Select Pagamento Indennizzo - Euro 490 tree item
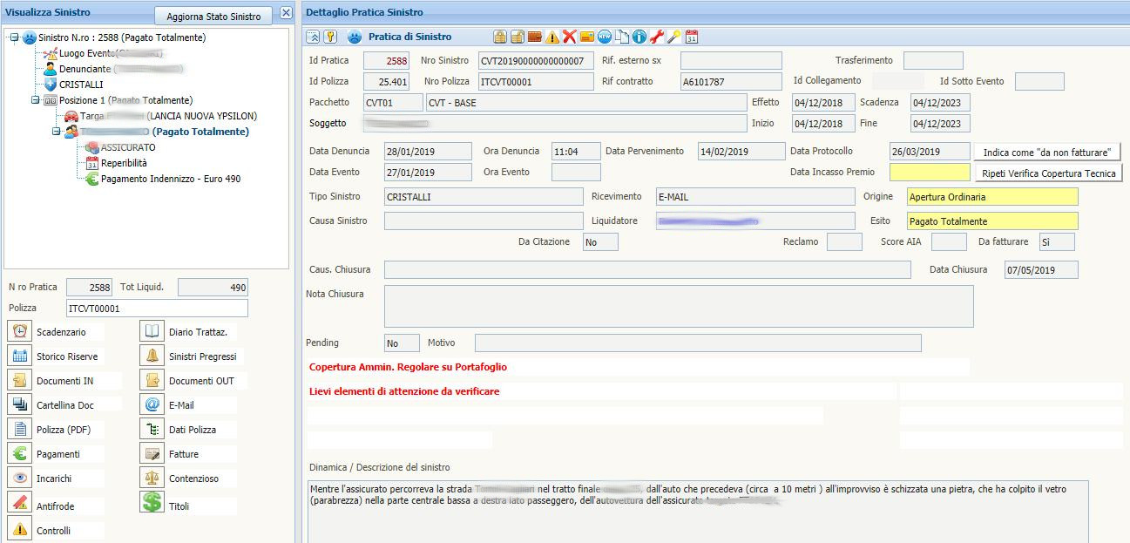The height and width of the screenshot is (543, 1130). (170, 179)
